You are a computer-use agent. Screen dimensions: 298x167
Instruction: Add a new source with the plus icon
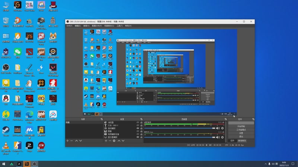(106, 141)
